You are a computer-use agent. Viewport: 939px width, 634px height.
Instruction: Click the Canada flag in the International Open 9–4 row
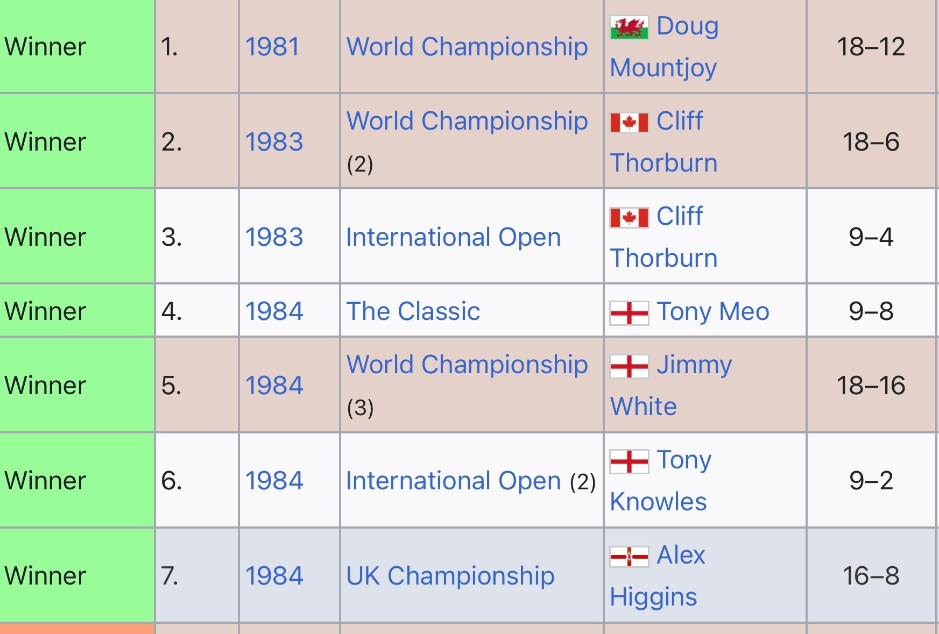629,218
